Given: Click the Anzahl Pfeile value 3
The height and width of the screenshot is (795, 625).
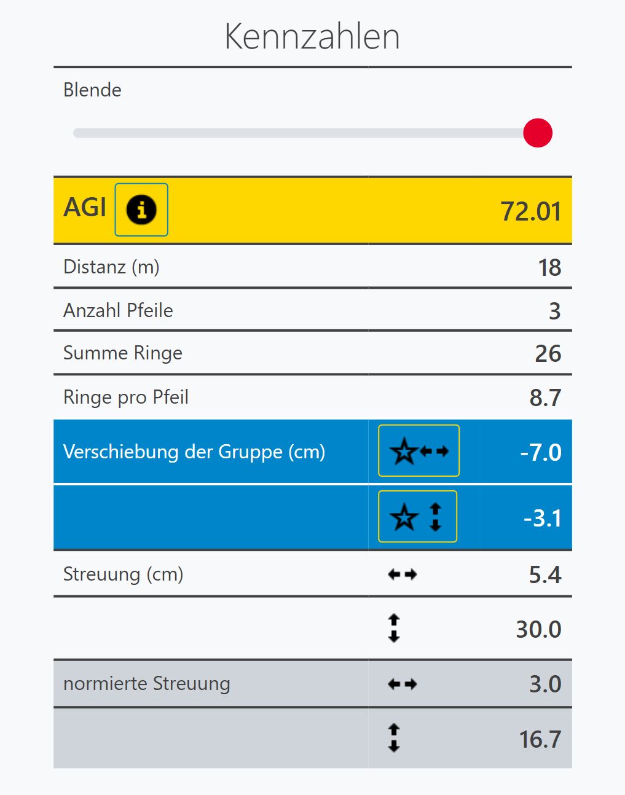Looking at the screenshot, I should point(554,311).
